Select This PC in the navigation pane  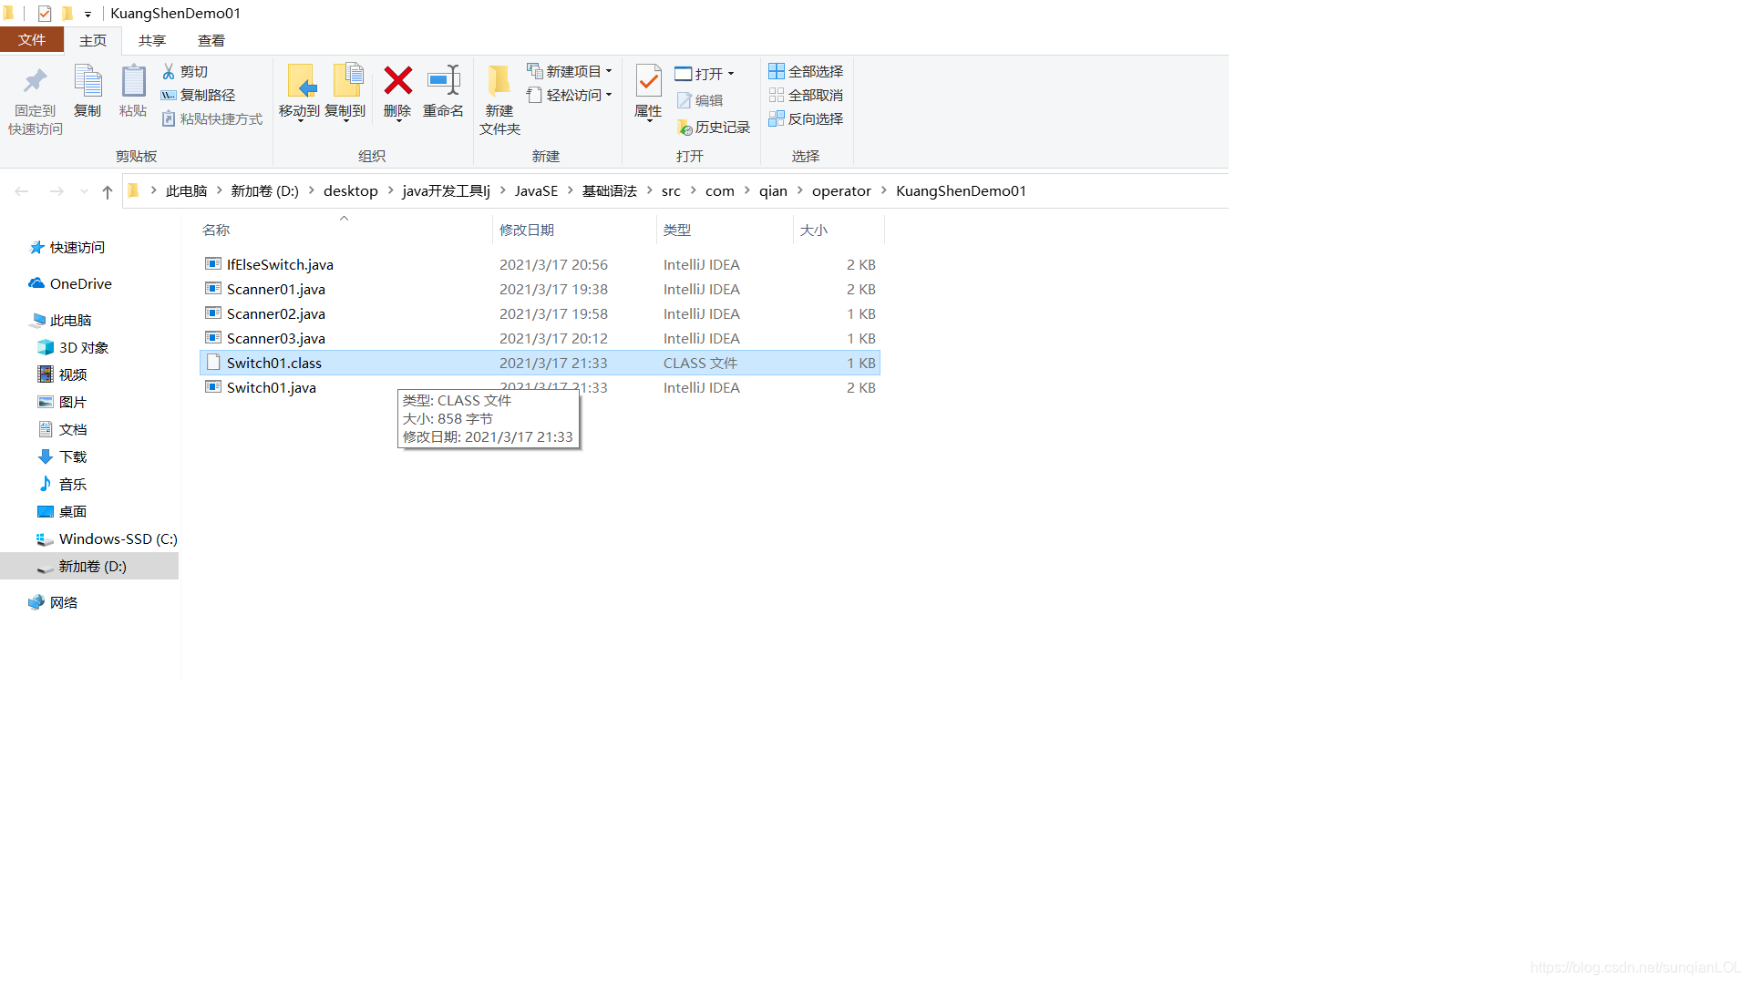[x=60, y=321]
